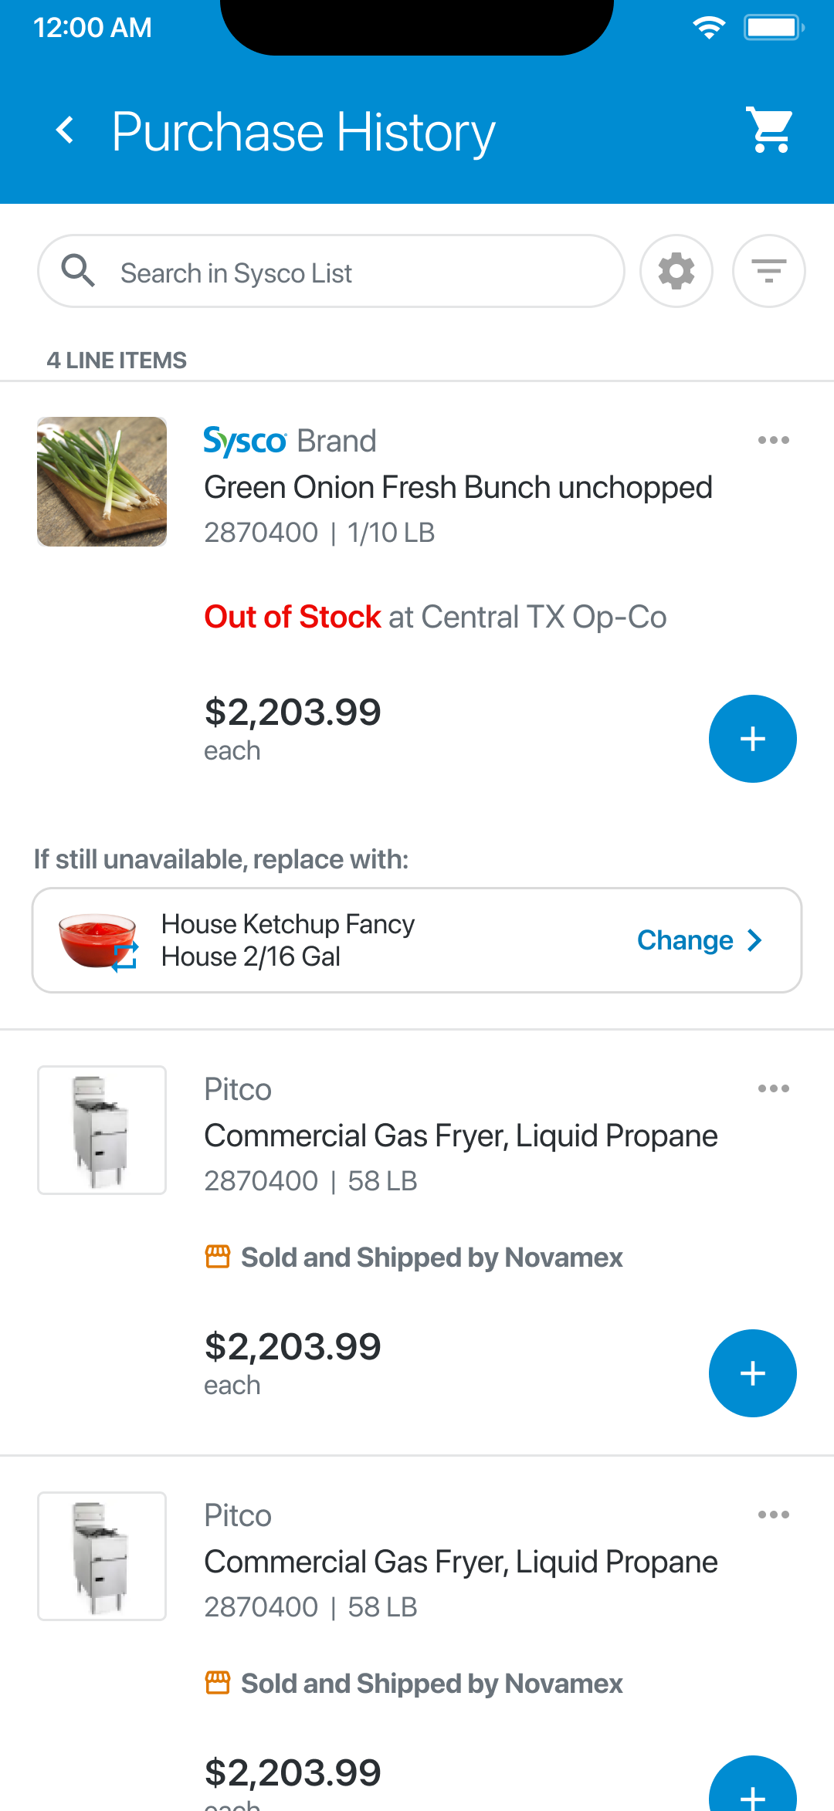
Task: Add first Commercial Gas Fryer to cart
Action: pos(752,1373)
